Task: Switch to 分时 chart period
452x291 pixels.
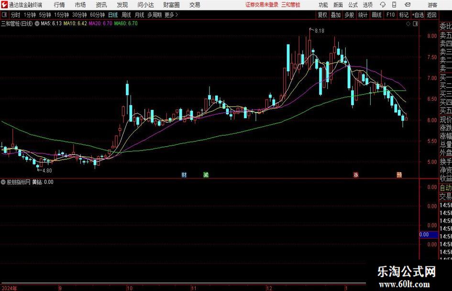Action: (x=16, y=15)
